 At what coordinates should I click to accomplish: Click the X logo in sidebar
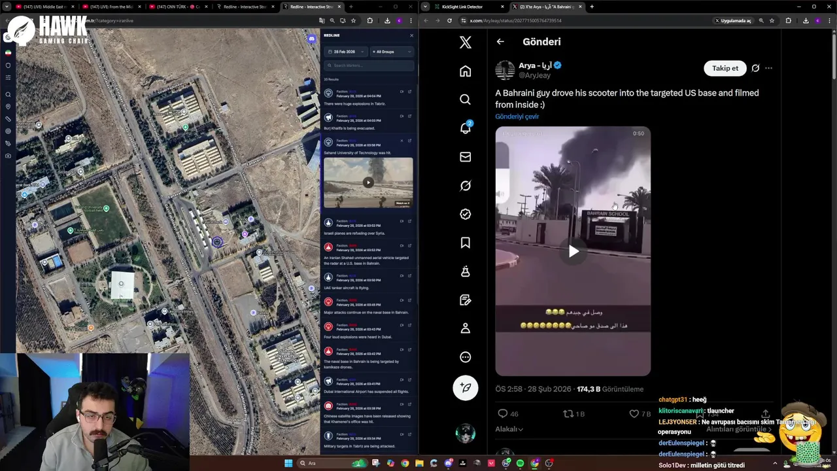[465, 43]
